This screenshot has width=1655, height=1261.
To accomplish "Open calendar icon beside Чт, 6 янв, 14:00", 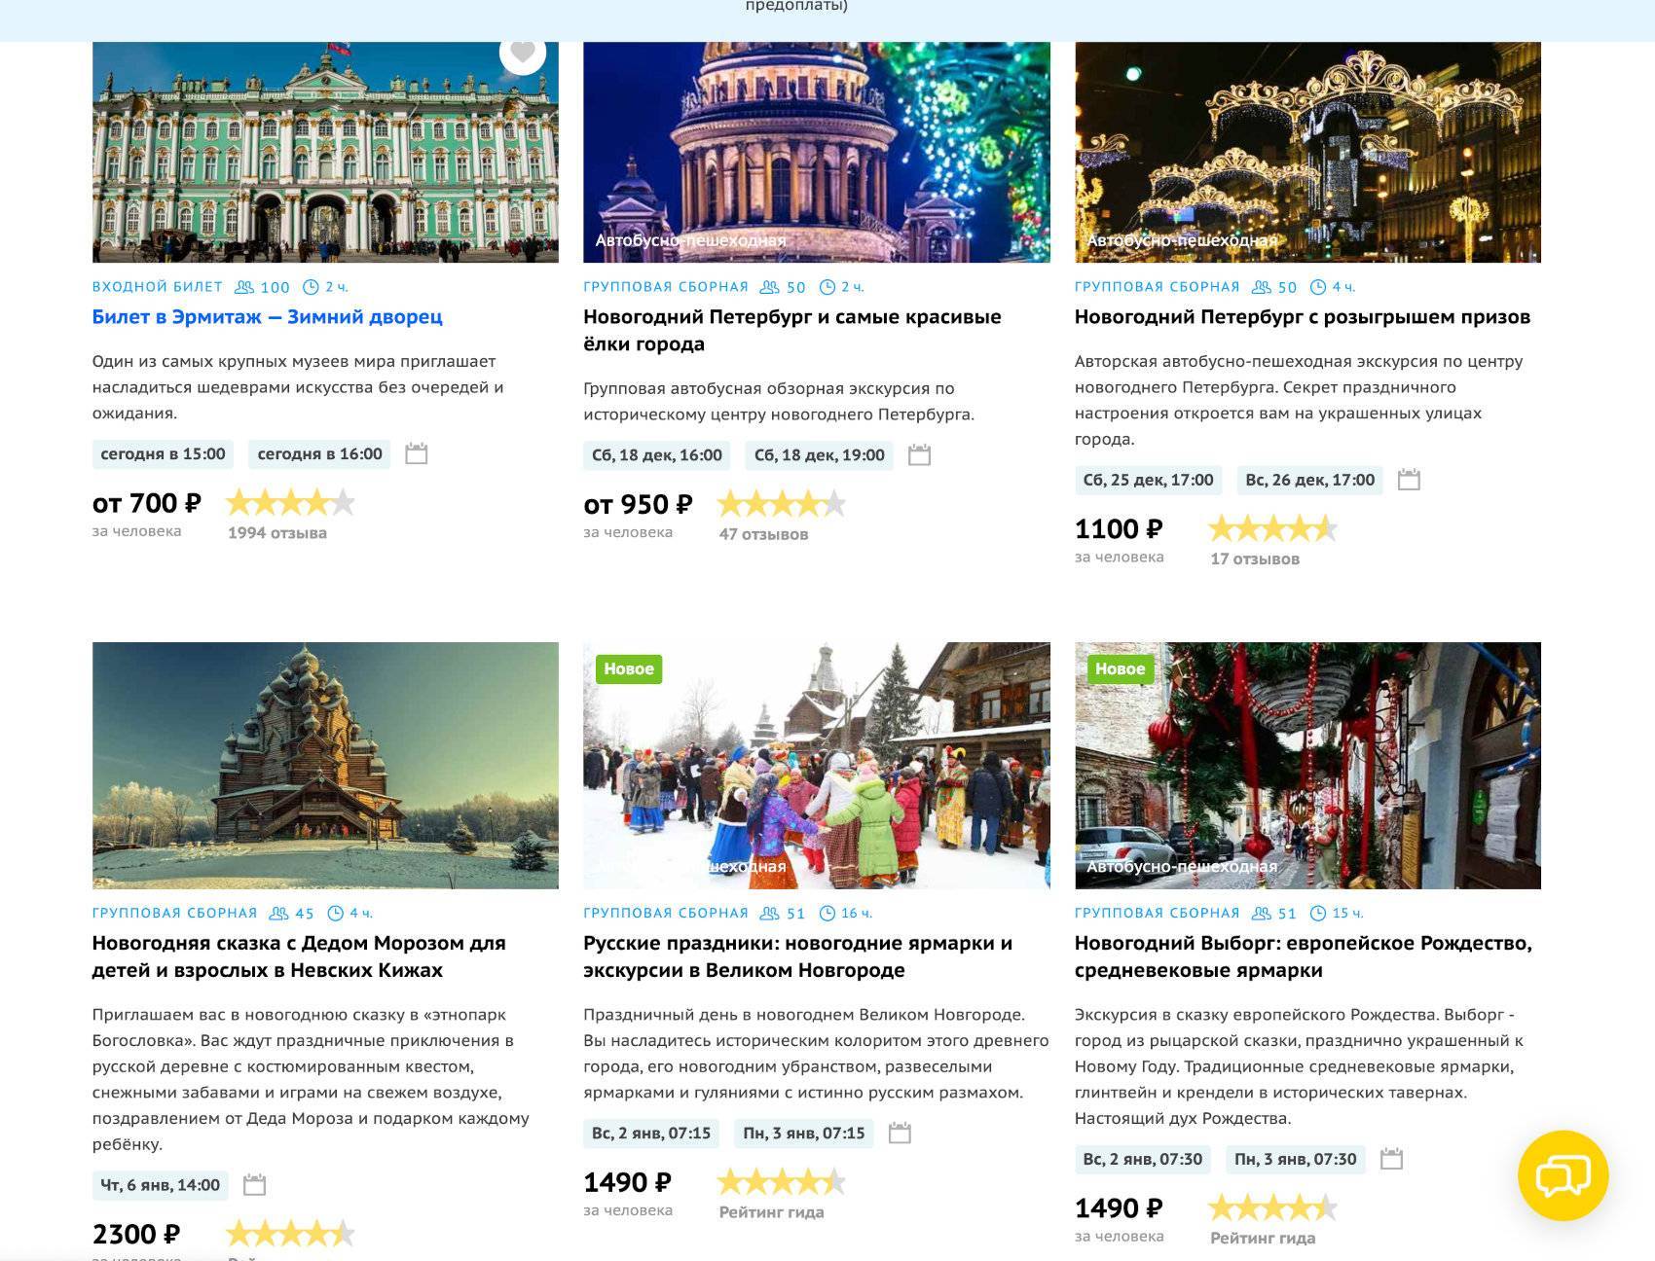I will tap(254, 1185).
